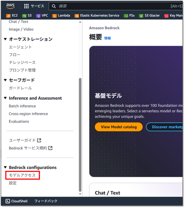This screenshot has height=208, width=185.
Task: Click external link icon beside Bedrock サービス規約
Action: 50,148
